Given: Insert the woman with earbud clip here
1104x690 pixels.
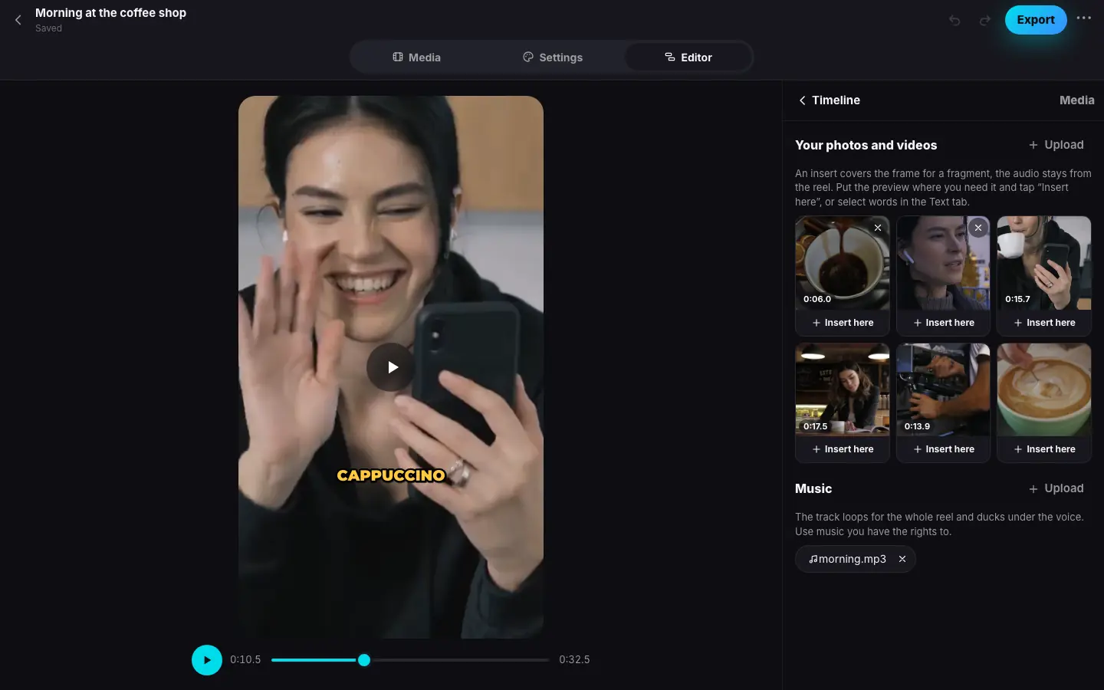Looking at the screenshot, I should pyautogui.click(x=943, y=323).
